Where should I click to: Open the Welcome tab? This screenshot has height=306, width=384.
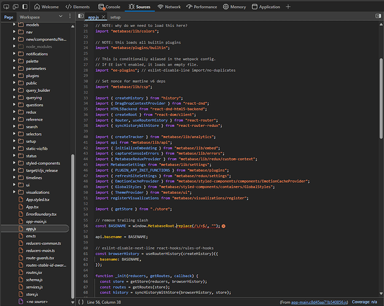47,7
